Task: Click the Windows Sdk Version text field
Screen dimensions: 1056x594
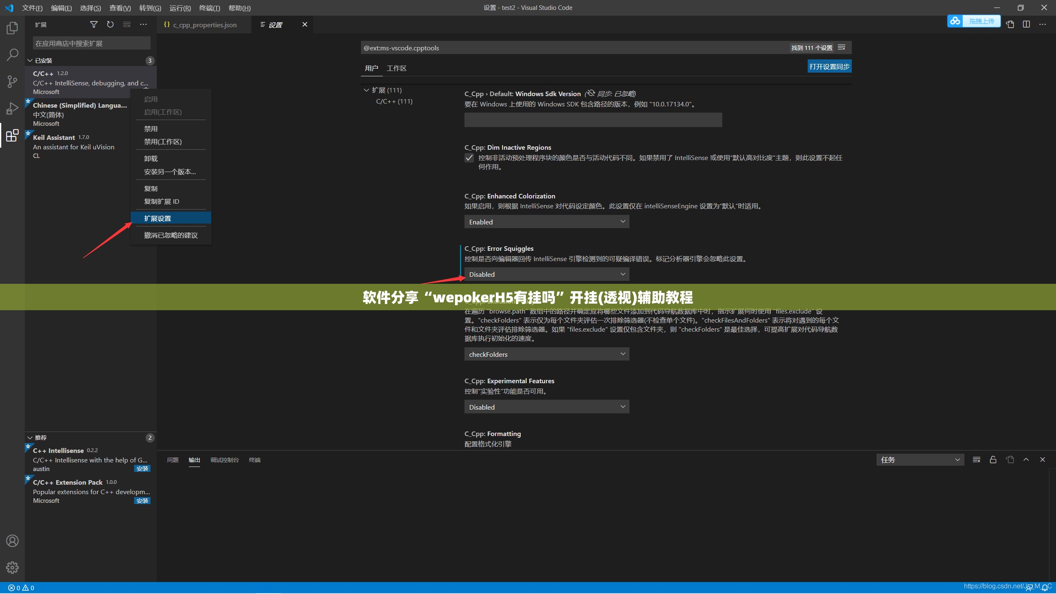Action: (x=593, y=120)
